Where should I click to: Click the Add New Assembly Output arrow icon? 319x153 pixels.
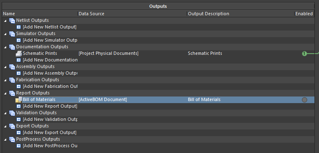pyautogui.click(x=19, y=73)
